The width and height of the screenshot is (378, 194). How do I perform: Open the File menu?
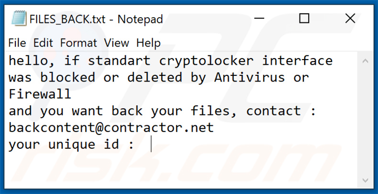17,43
